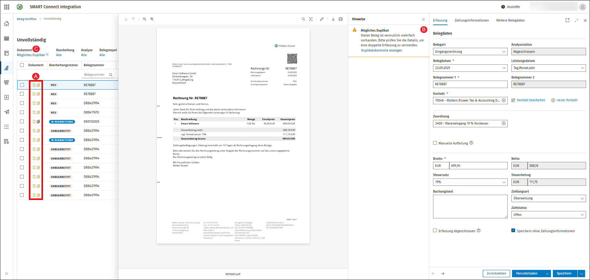Viewport: 590px width, 280px height.
Task: Go to the home icon in sidebar
Action: click(6, 24)
